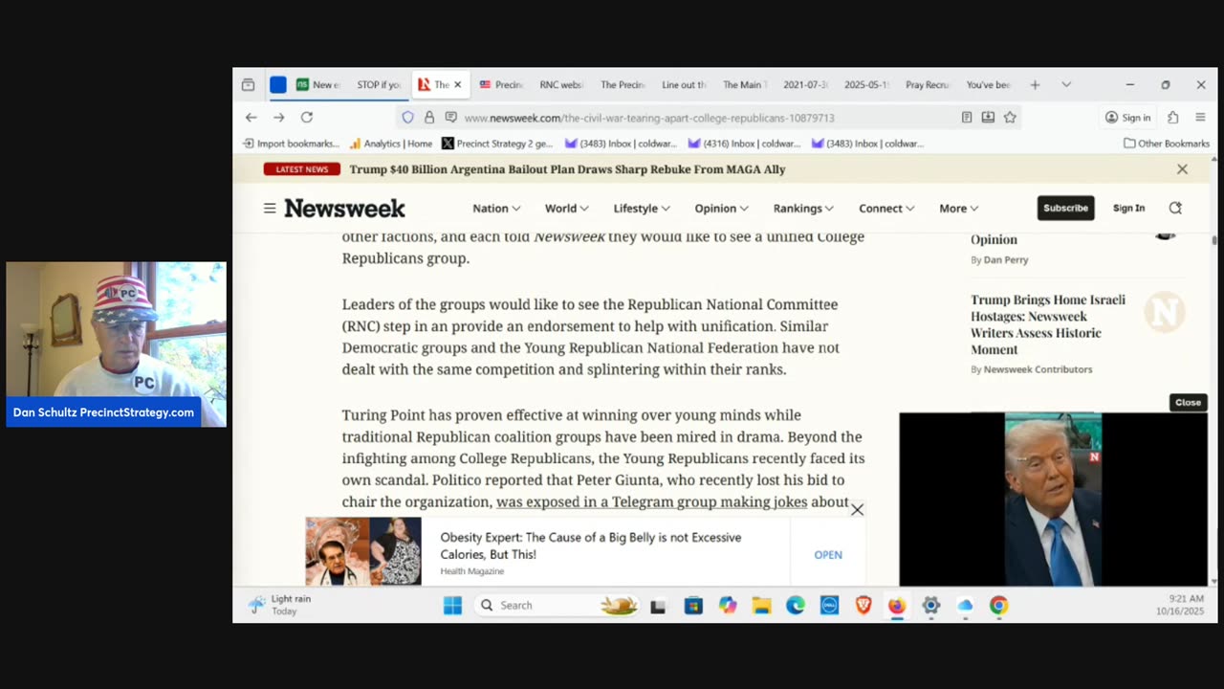Open the tracking protection shield icon
The height and width of the screenshot is (689, 1224).
tap(407, 118)
